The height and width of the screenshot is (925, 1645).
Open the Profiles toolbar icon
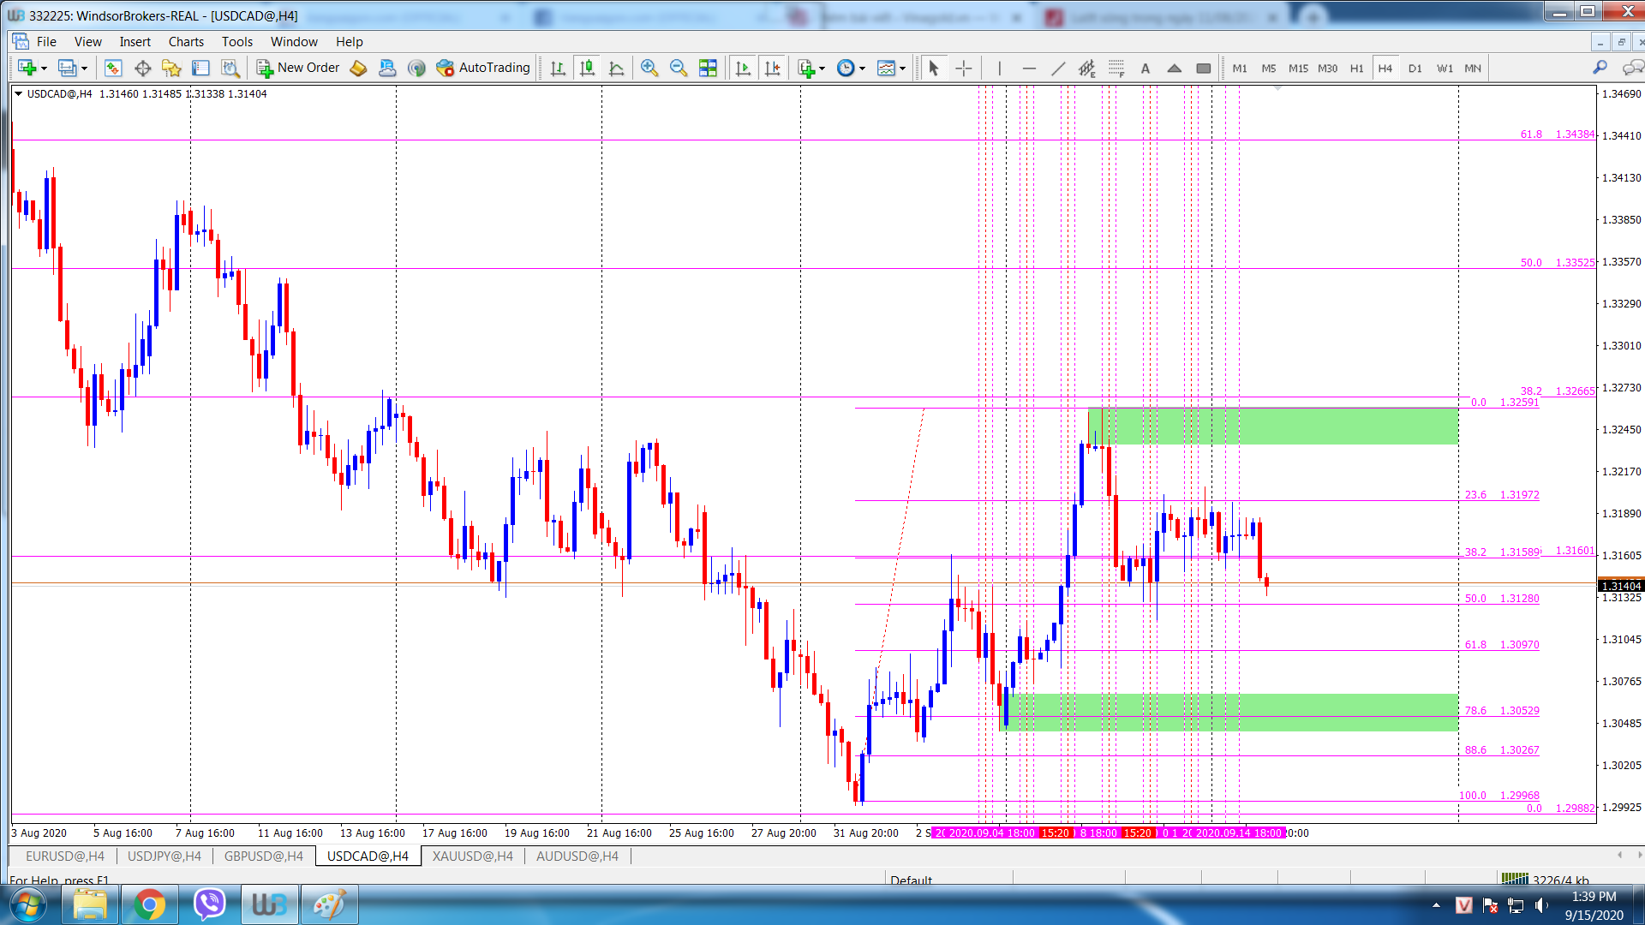67,68
